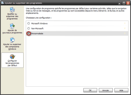Confirm with the OK button
This screenshot has width=131, height=95.
90,90
